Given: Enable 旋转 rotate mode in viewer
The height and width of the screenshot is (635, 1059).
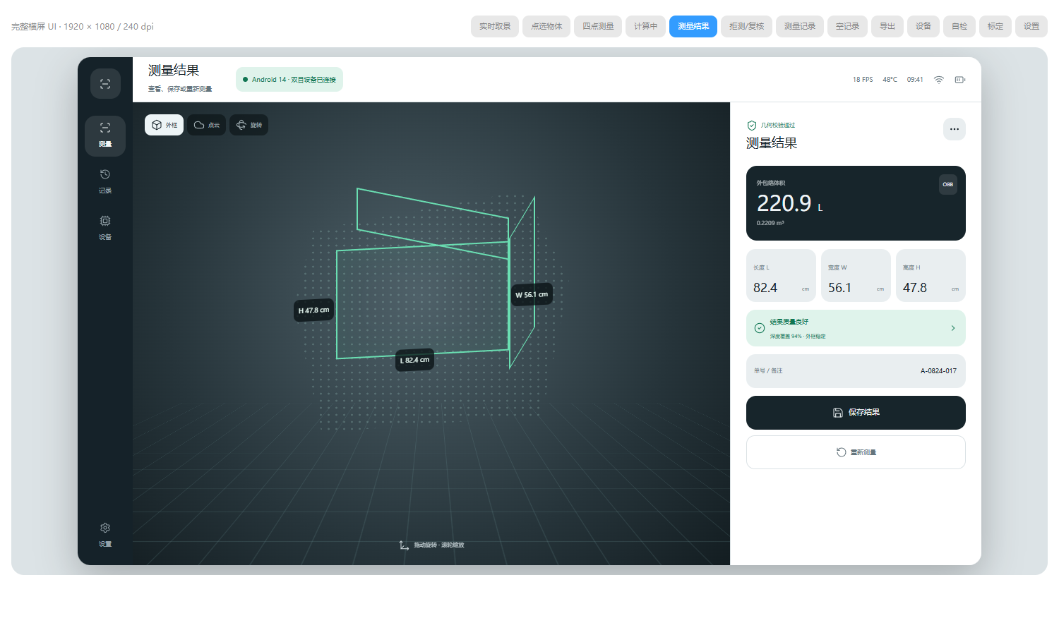Looking at the screenshot, I should 249,125.
